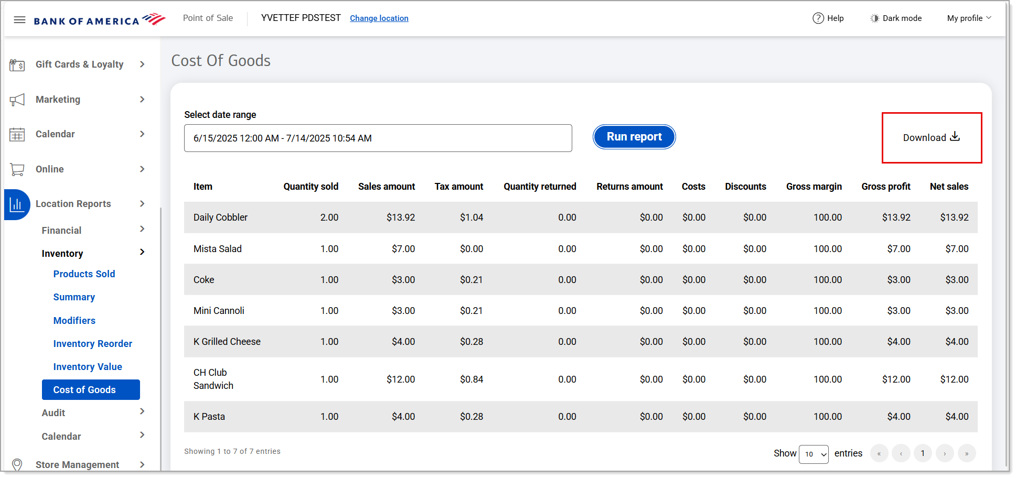Click the Help question mark icon
Viewport: 1016px width, 478px height.
coord(818,18)
